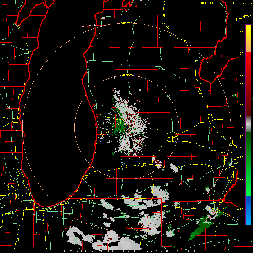Click the -40 value on velocity scale
This screenshot has height=253, width=253.
pos(240,168)
